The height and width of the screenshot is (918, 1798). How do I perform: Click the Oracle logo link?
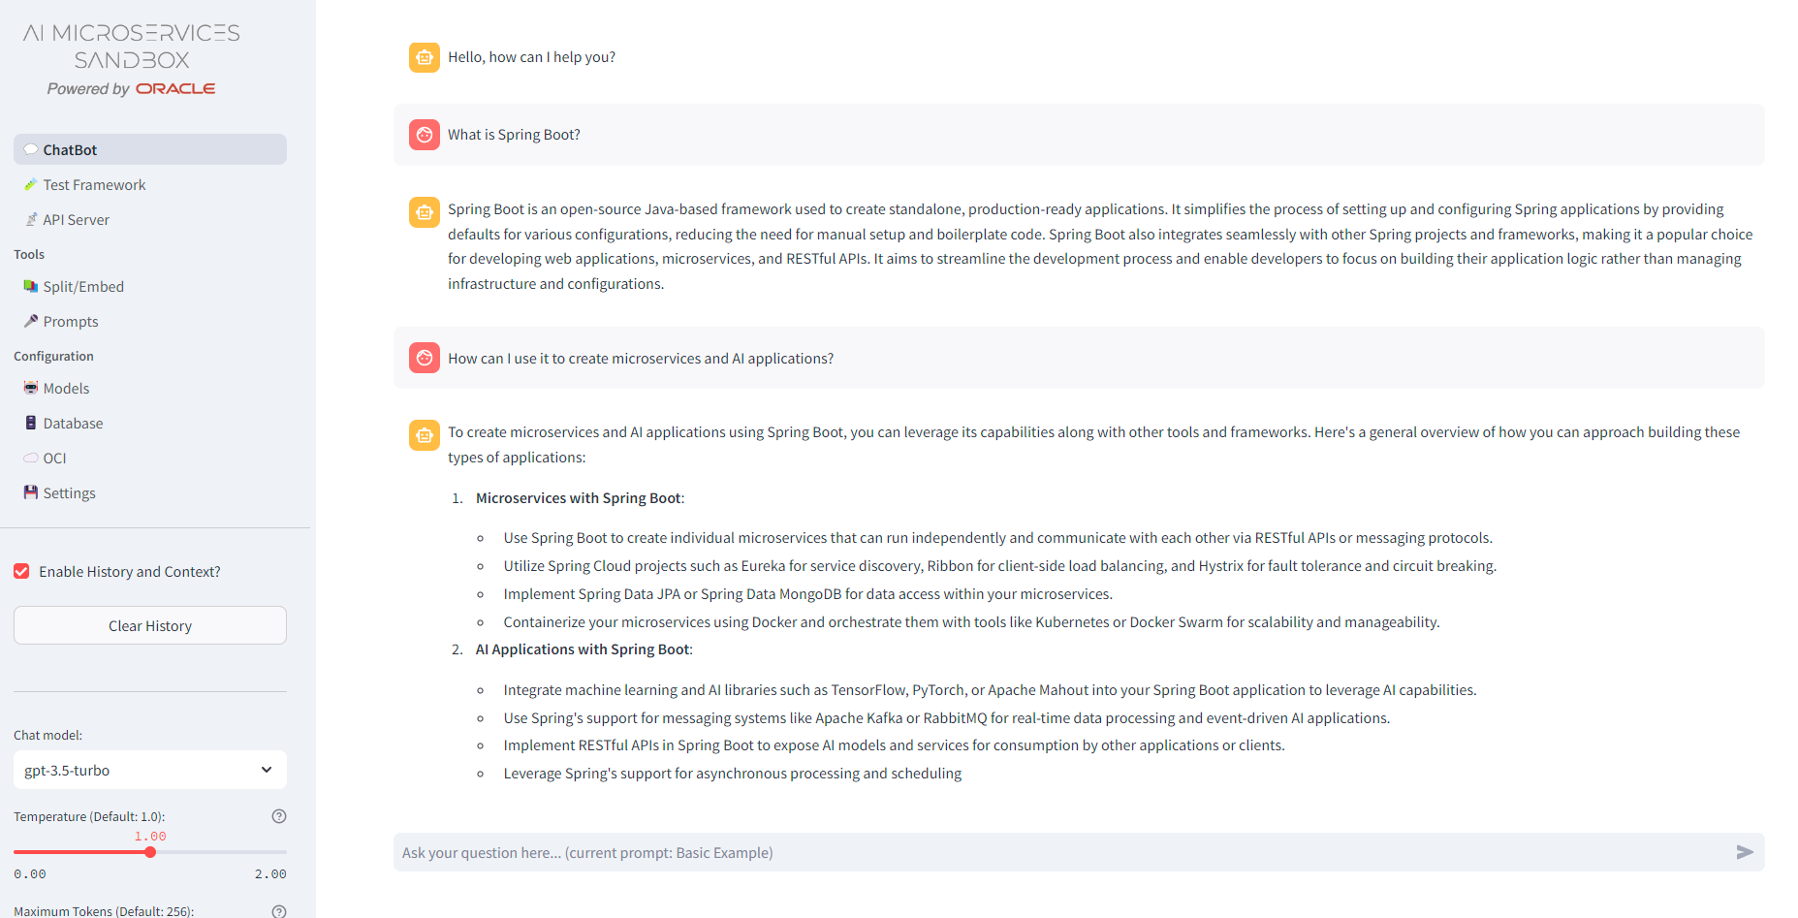tap(175, 88)
